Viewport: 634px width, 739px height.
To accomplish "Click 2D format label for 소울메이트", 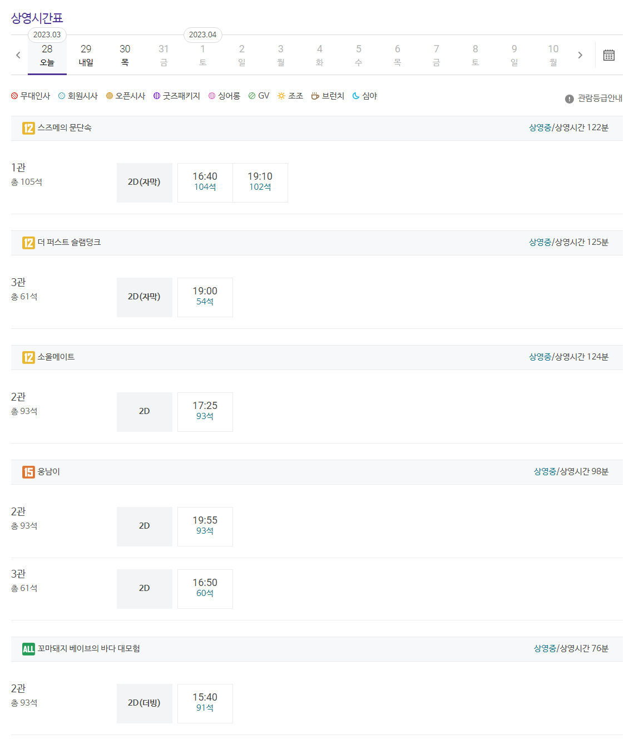I will (145, 412).
